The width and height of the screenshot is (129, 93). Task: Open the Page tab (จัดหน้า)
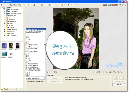click(37, 5)
